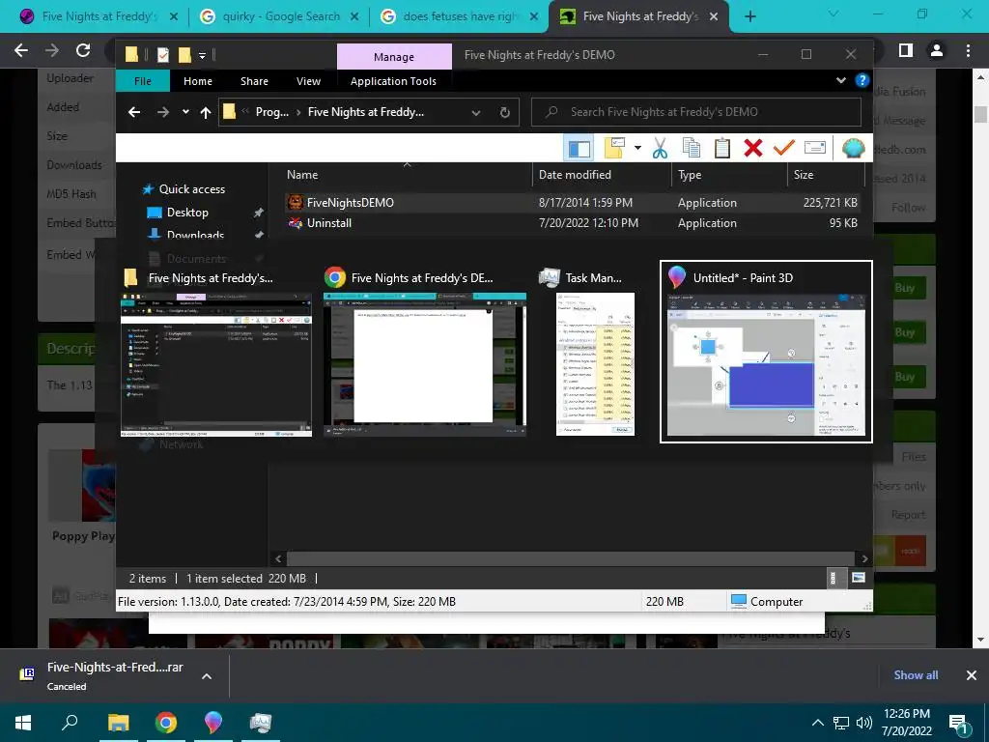The image size is (989, 742).
Task: Expand the Five-Nights-at-Fred rar download options
Action: [x=207, y=675]
